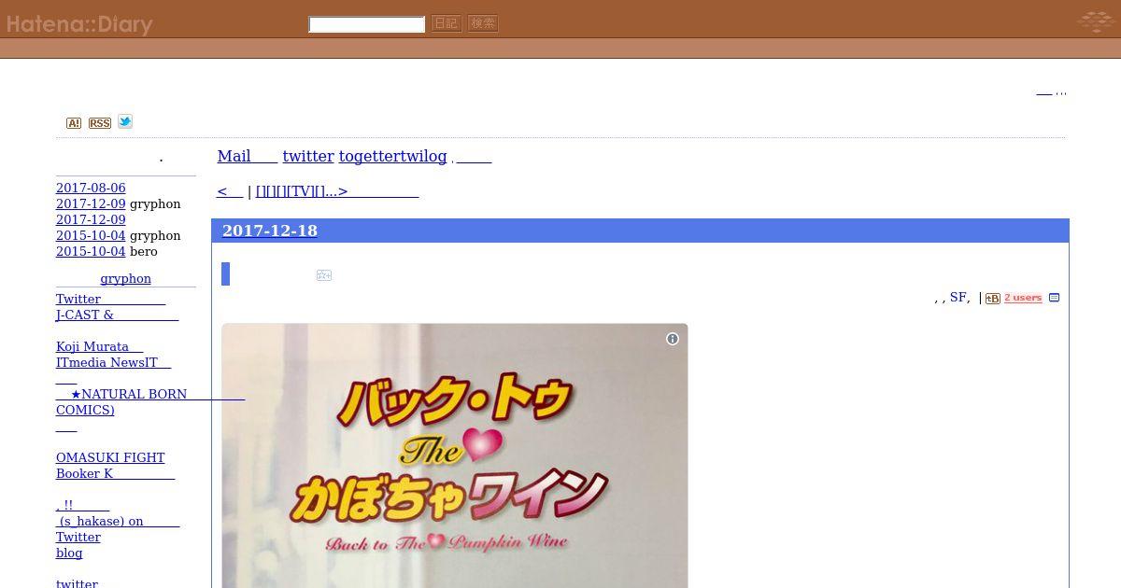
Task: Open the ITmedia NewsIT sidebar link
Action: (x=113, y=362)
